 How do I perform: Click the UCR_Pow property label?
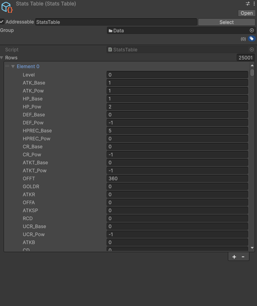tap(34, 235)
